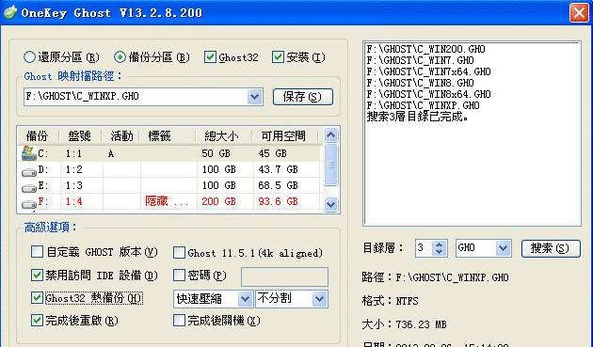Toggle Ghost32 熱備份 (H) checkbox

[37, 298]
